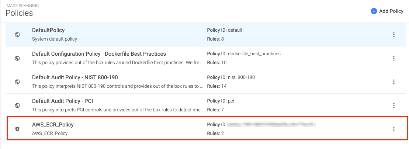Click Rules: 14 on NIST policy row
This screenshot has height=149, width=409.
click(x=217, y=86)
